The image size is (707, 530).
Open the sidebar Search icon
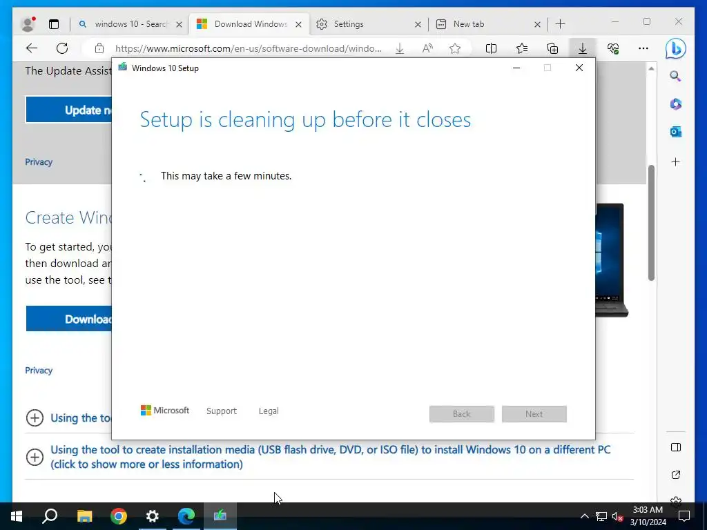pyautogui.click(x=675, y=76)
